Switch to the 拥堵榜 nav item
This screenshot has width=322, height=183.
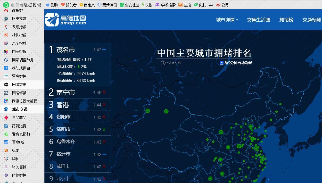click(x=286, y=20)
